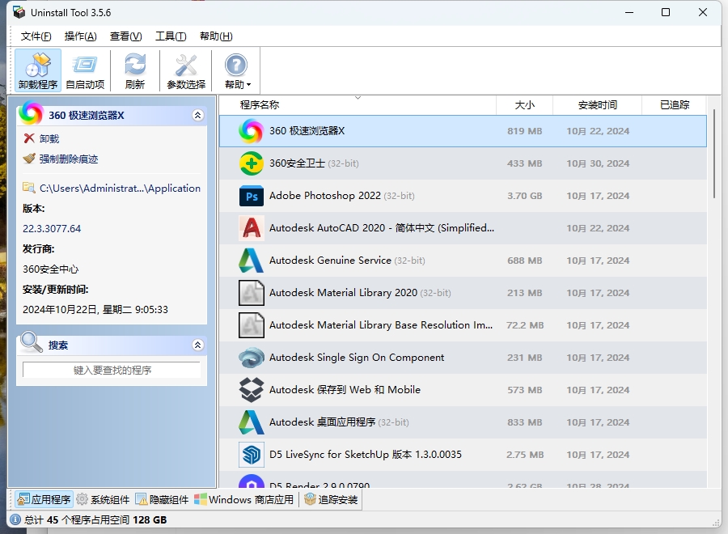
Task: Click the Material Library Base Resolution icon
Action: tap(252, 325)
